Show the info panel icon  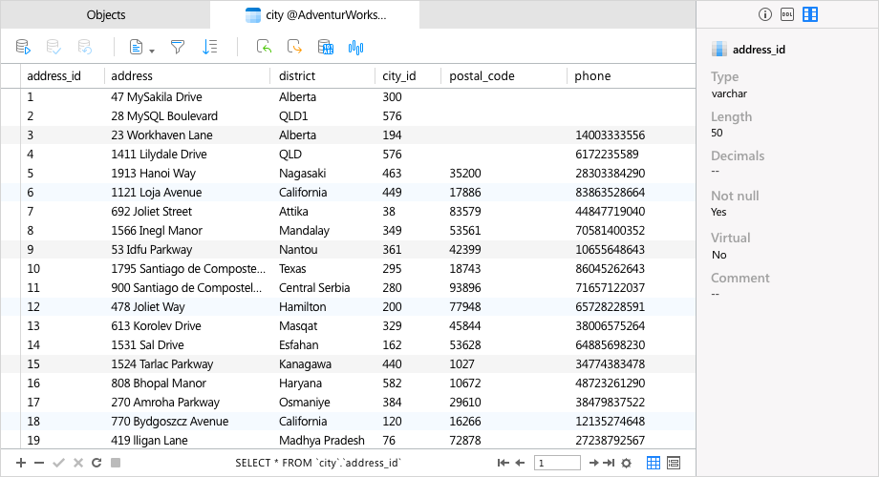point(764,14)
